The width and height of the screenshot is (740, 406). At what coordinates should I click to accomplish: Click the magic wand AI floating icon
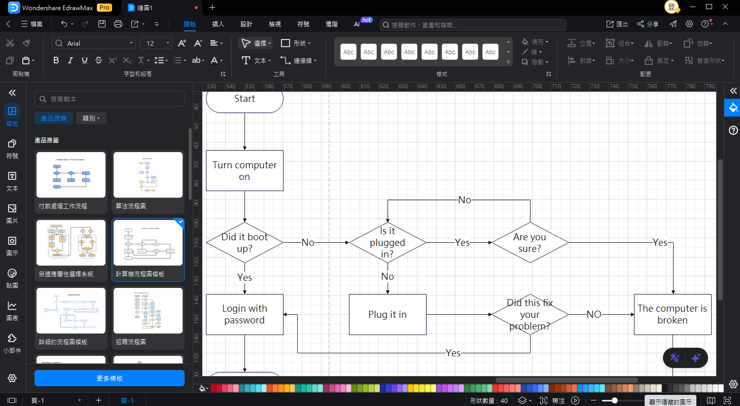pyautogui.click(x=675, y=358)
